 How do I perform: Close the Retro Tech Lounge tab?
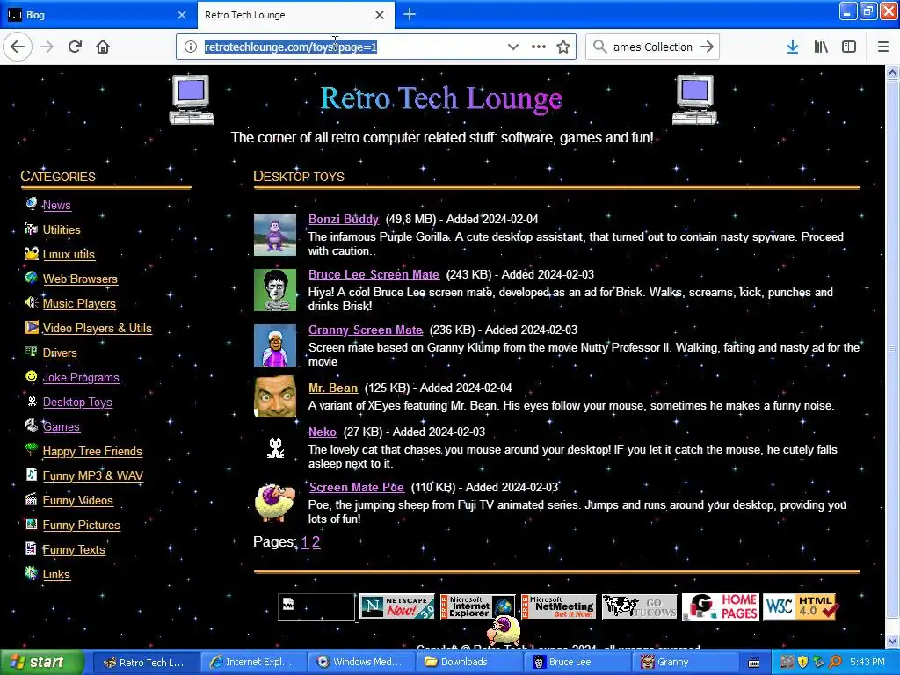point(380,15)
